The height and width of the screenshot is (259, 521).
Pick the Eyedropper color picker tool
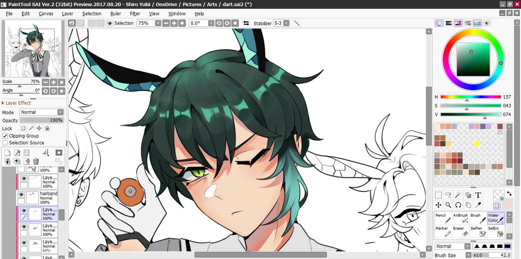point(478,205)
